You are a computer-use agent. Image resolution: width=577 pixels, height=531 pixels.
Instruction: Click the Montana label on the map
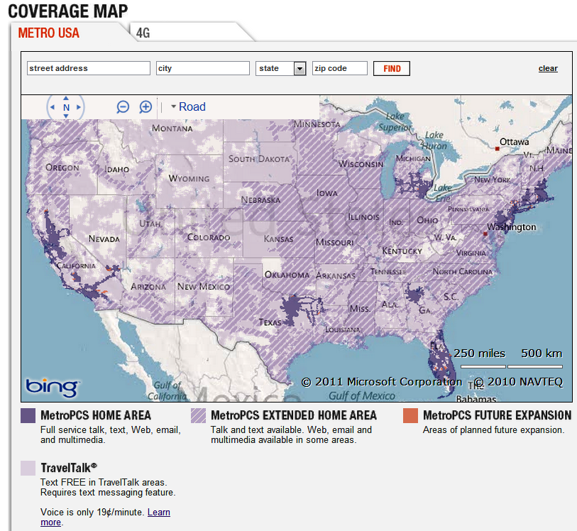[x=172, y=128]
